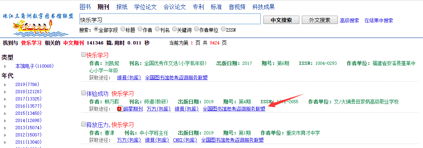
Task: Open the 在结果中搜索 link
Action: click(379, 20)
